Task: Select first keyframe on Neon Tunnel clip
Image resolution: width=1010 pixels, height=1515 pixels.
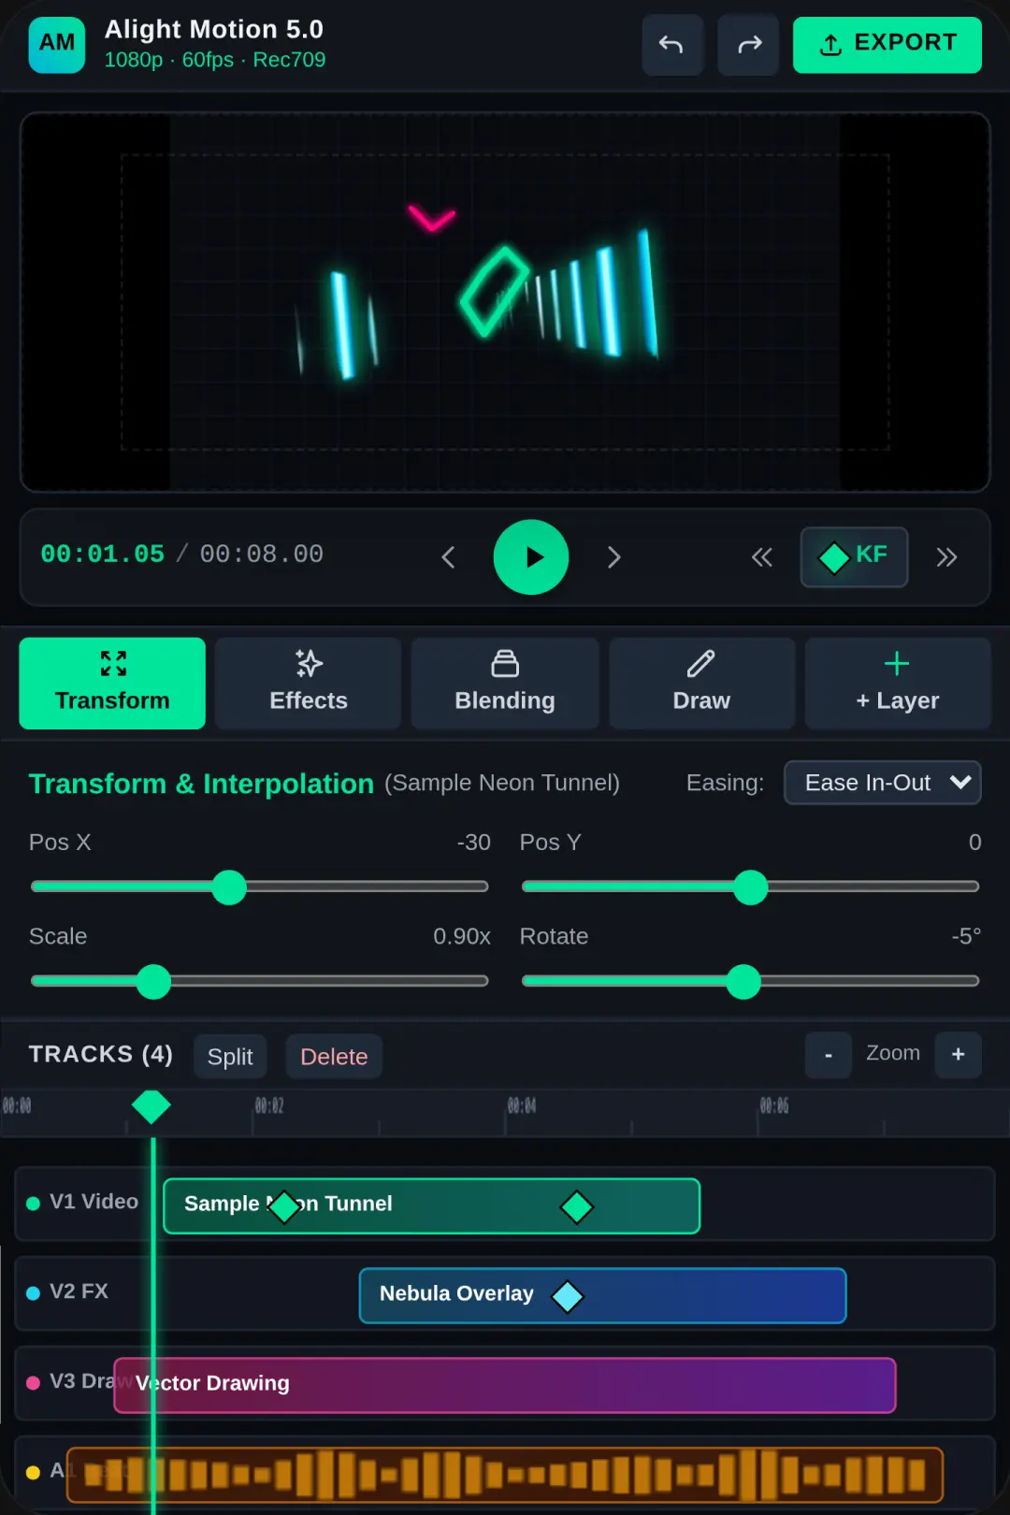Action: coord(283,1206)
